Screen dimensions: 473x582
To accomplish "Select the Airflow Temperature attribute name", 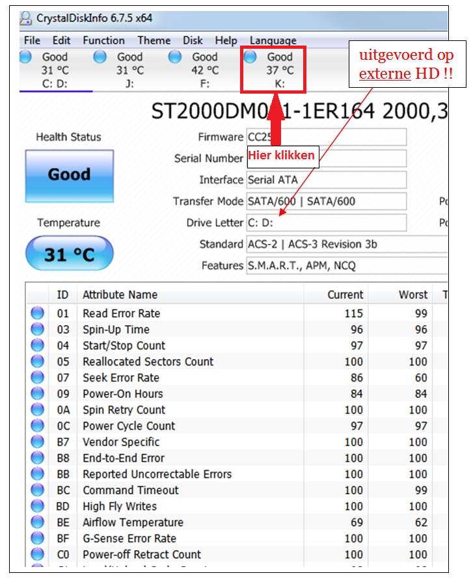I will point(133,523).
